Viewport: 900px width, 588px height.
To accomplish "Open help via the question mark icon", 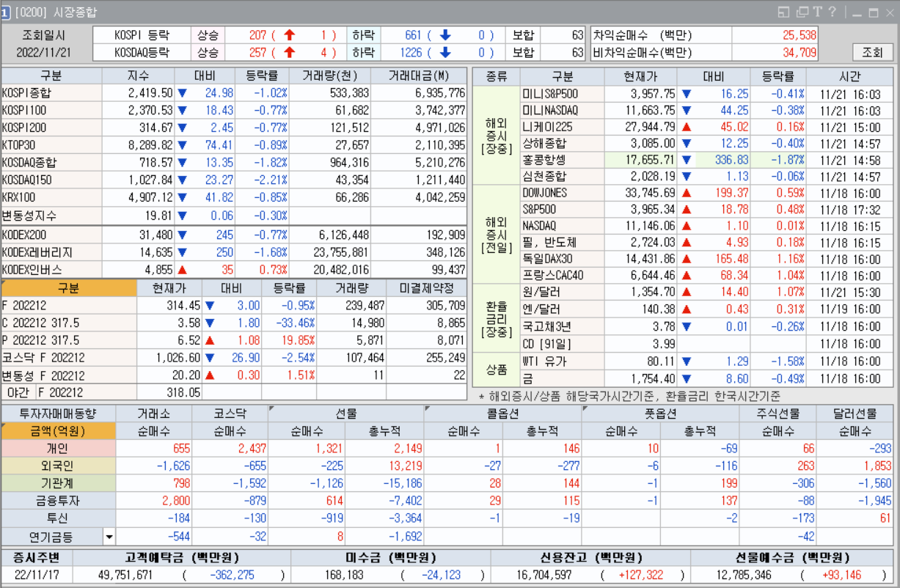I will point(833,12).
